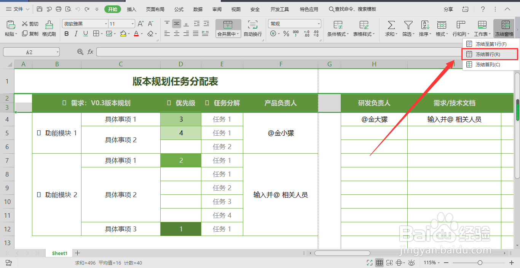Screen dimensions: 520x268
Task: Toggle align text left
Action: [167, 34]
